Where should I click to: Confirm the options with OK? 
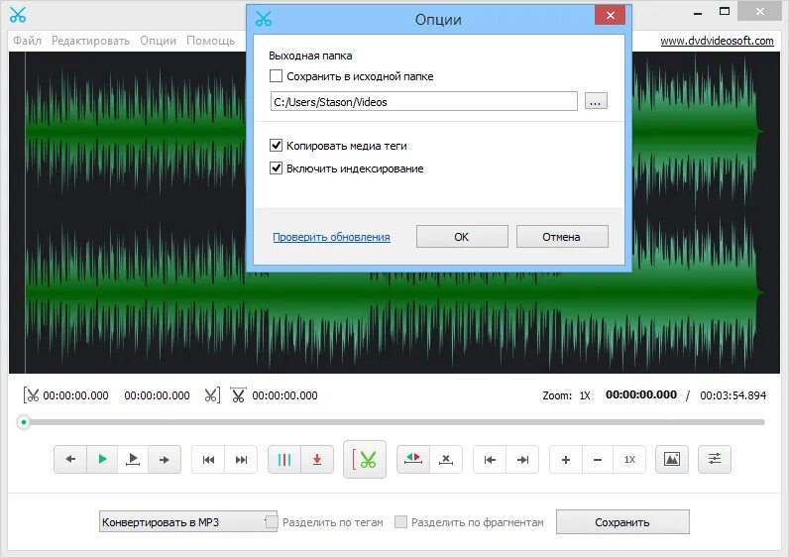(462, 237)
